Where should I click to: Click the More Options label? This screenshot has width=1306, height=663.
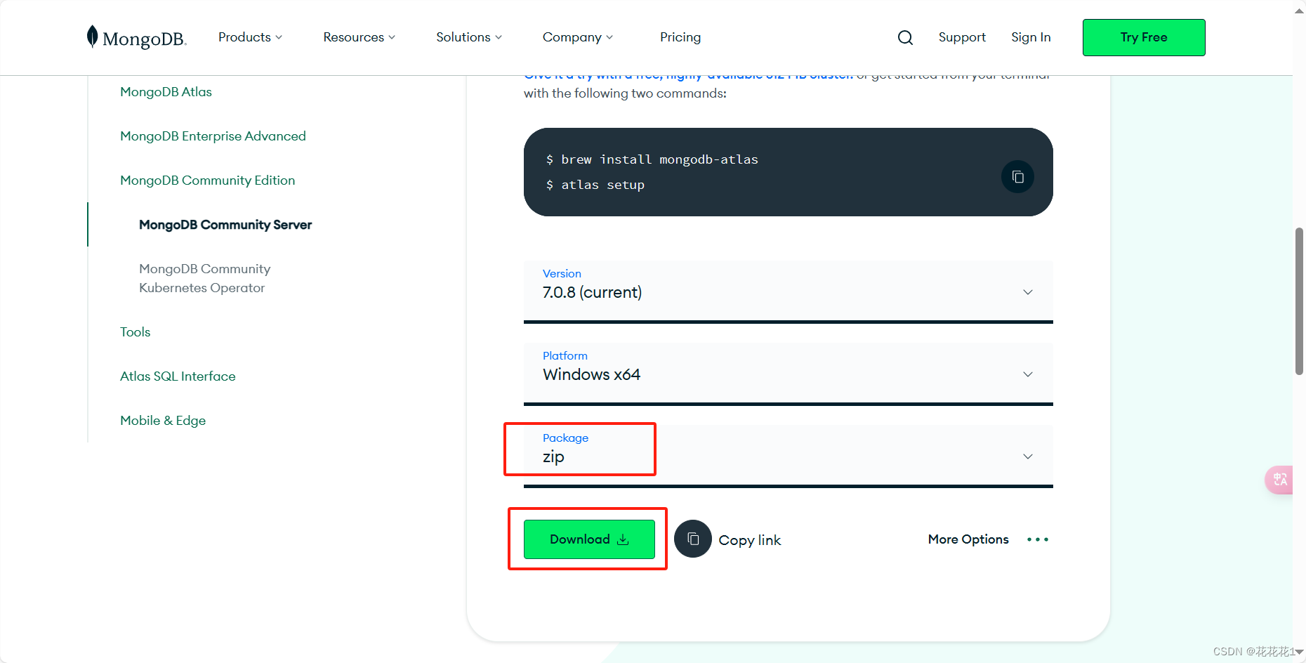968,539
